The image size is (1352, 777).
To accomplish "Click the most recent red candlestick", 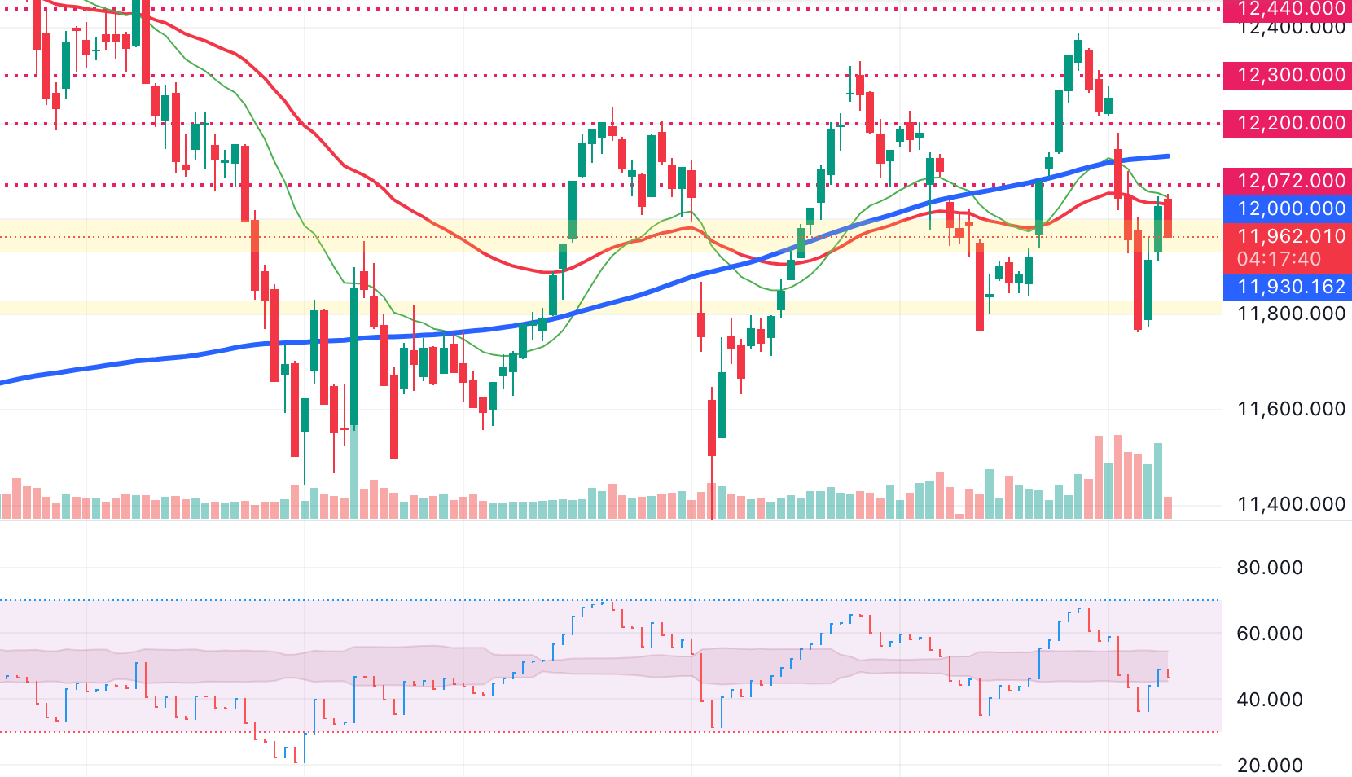I will (x=1168, y=218).
